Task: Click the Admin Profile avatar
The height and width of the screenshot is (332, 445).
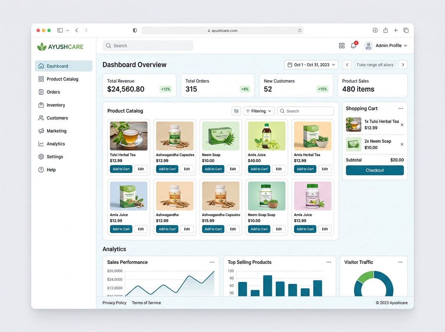Action: tap(368, 46)
